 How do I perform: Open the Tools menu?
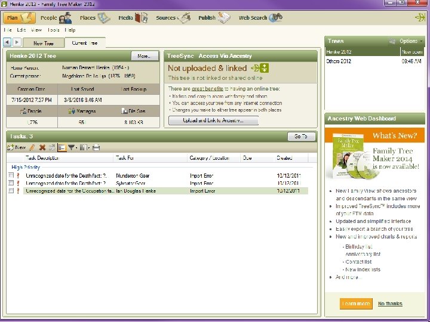point(53,30)
